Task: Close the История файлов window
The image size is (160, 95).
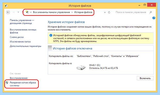Action: point(151,5)
